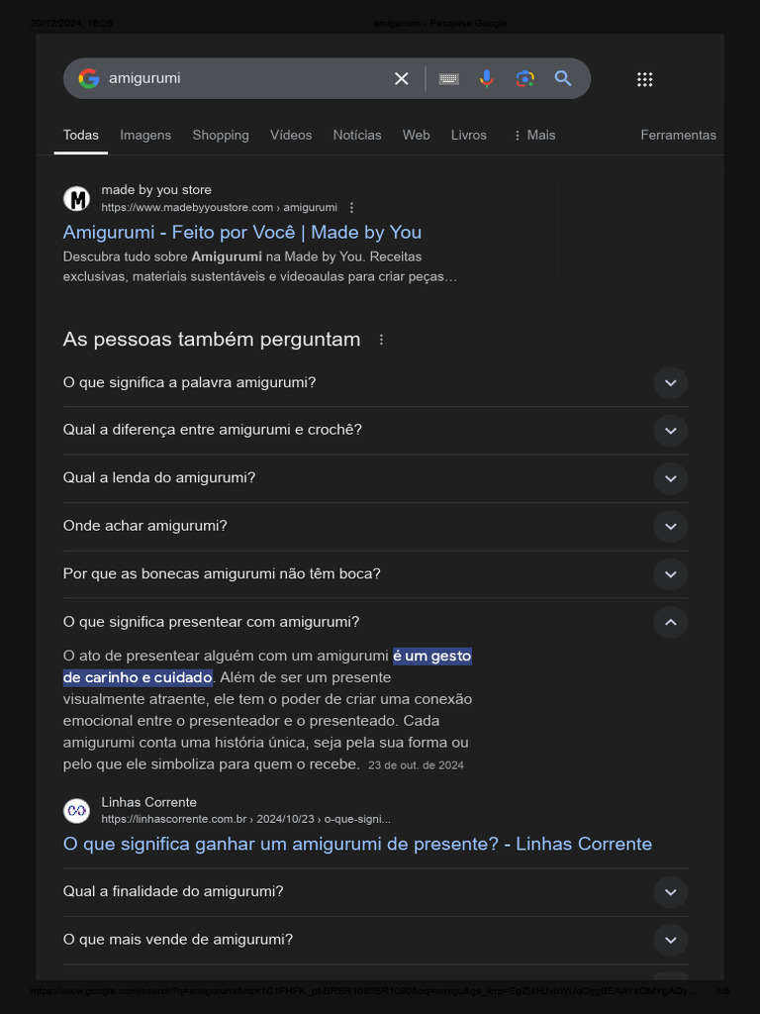Expand 'Qual a diferença entre amigurumi e crochê?'
Screen dimensions: 760x1014
[670, 430]
